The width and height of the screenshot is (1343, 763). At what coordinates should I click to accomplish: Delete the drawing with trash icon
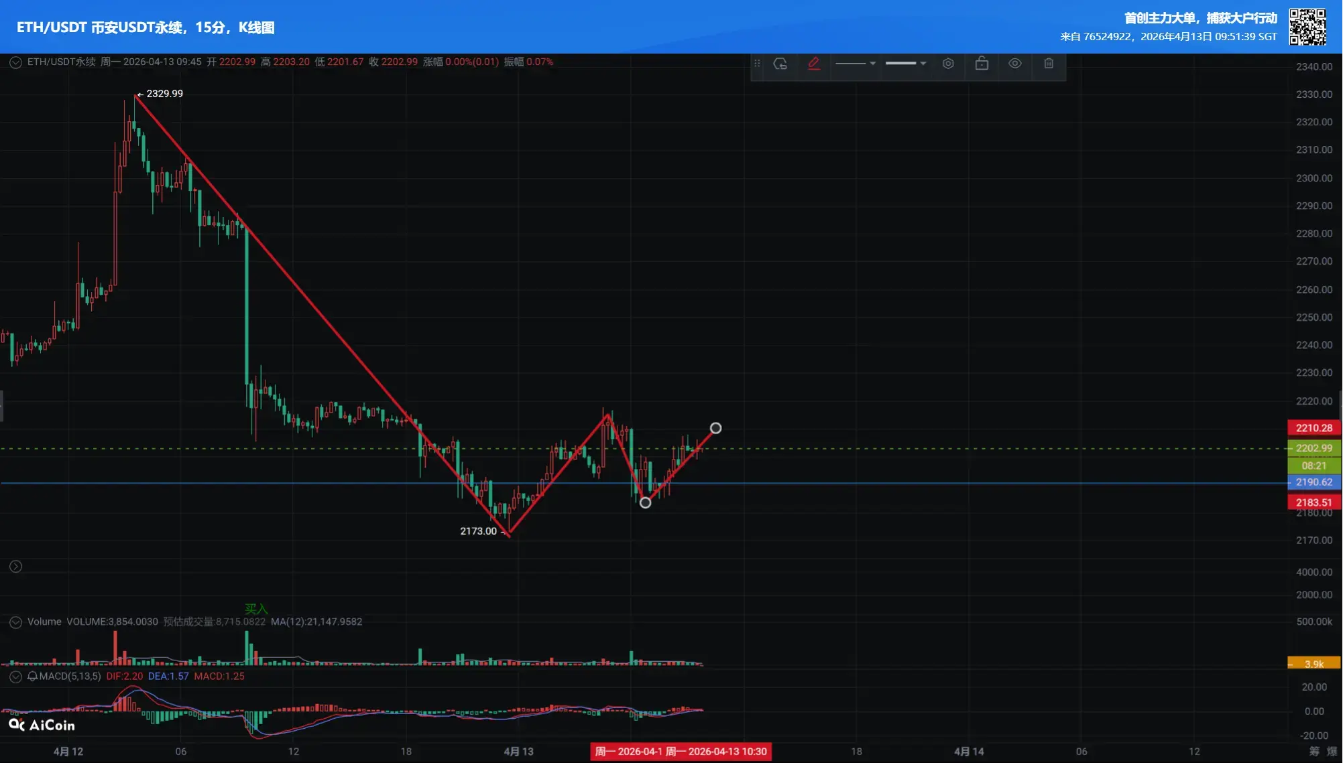[1049, 64]
